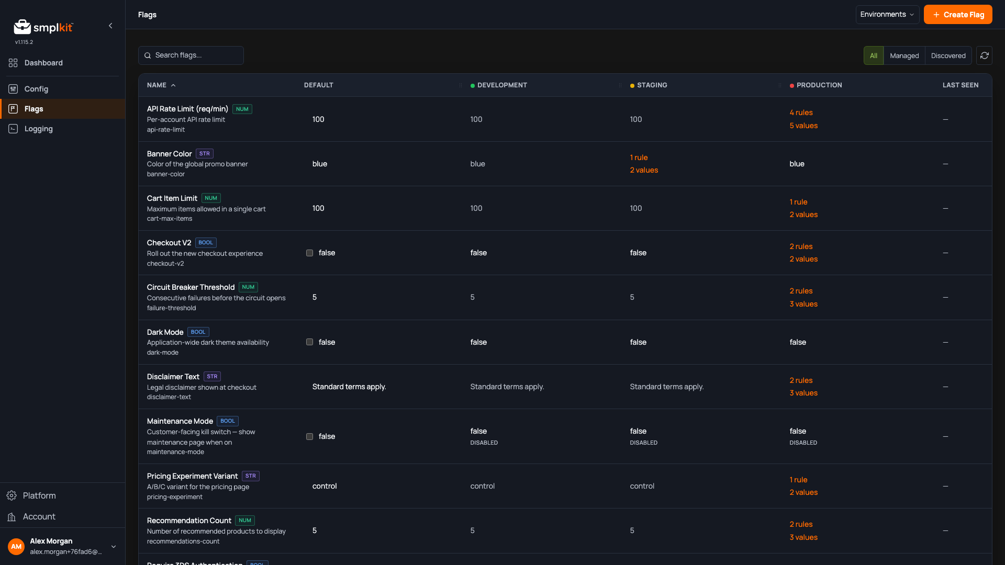Screen dimensions: 1005x565
Task: Switch to the Discovered filter tab
Action: pos(948,55)
